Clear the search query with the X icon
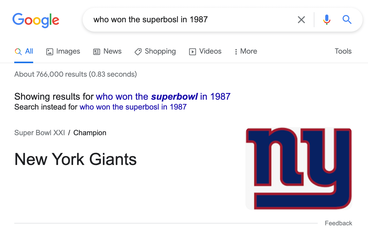The width and height of the screenshot is (368, 231). (301, 20)
